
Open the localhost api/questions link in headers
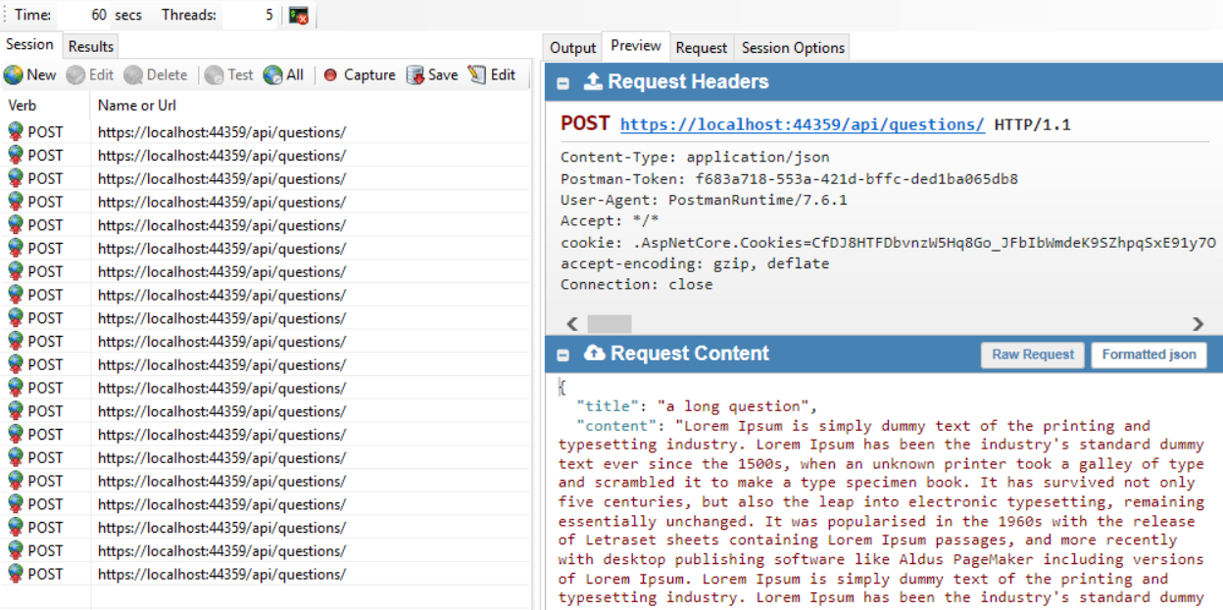click(802, 124)
